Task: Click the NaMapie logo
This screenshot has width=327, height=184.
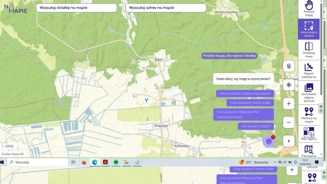Action: [x=16, y=8]
